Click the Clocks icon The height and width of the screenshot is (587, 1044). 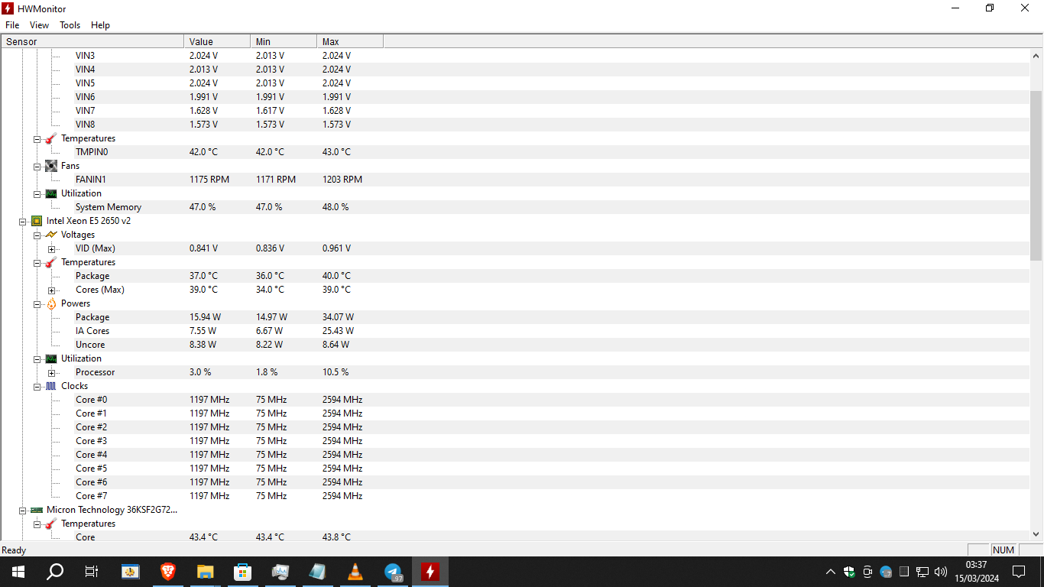[x=51, y=386]
